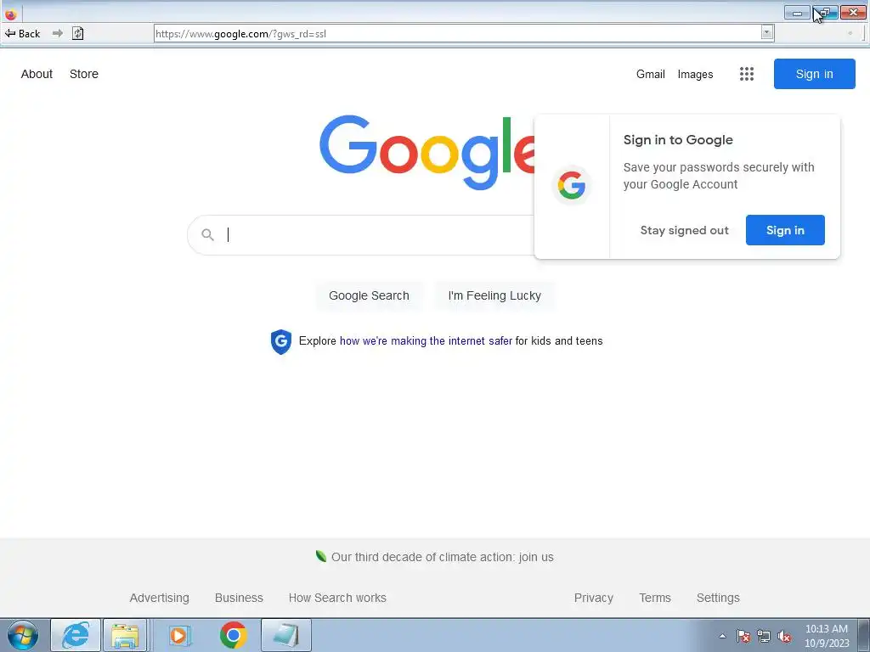Restore down the browser window
Viewport: 870px width, 652px height.
pyautogui.click(x=825, y=13)
